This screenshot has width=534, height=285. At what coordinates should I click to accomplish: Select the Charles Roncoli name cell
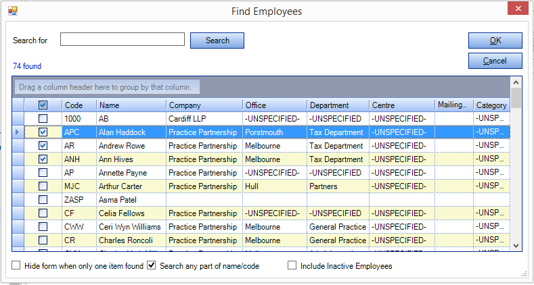point(131,240)
